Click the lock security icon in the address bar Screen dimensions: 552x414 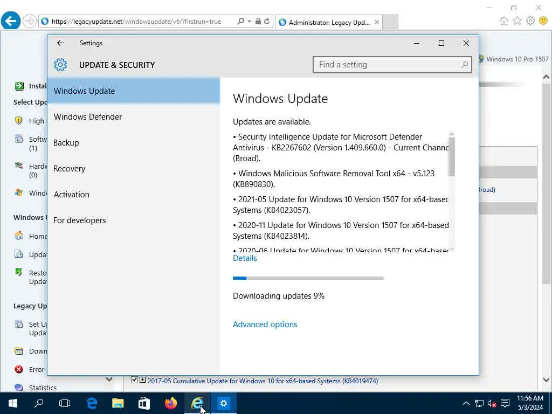[x=258, y=21]
